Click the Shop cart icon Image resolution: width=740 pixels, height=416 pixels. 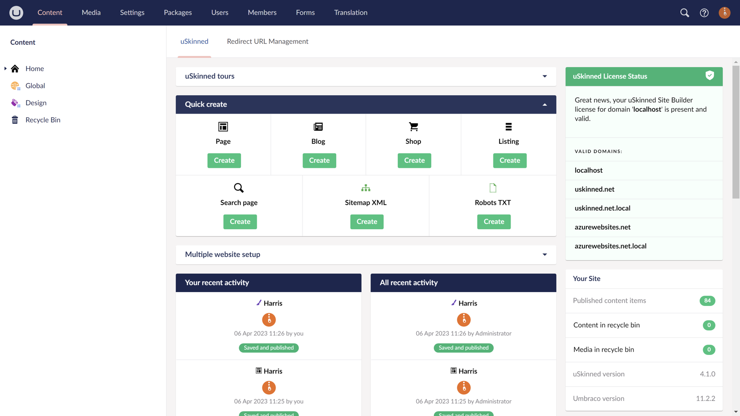413,127
